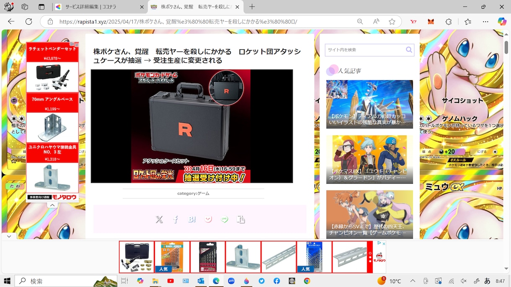
Task: Open the ゲーム category link
Action: click(203, 193)
